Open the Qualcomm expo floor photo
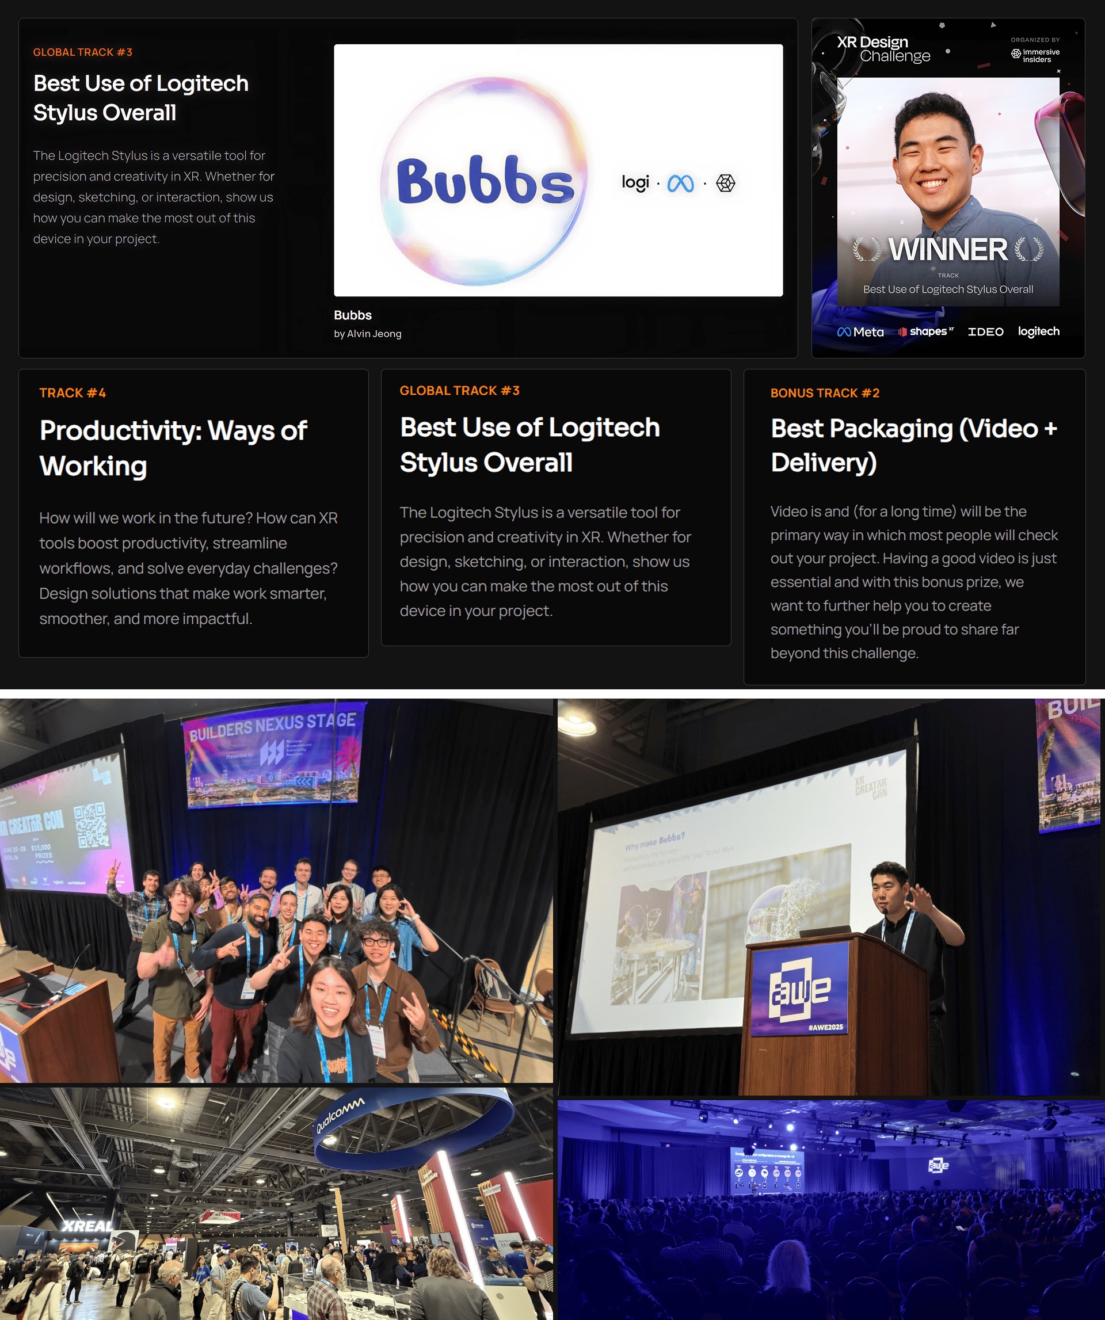The height and width of the screenshot is (1320, 1105). pyautogui.click(x=277, y=1203)
